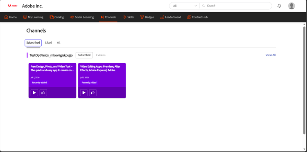Play the Video Editing Apps video
Image resolution: width=307 pixels, height=152 pixels.
pos(84,93)
